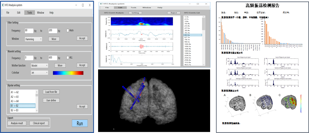Export the Clinical report
The image size is (309, 133).
(39, 123)
